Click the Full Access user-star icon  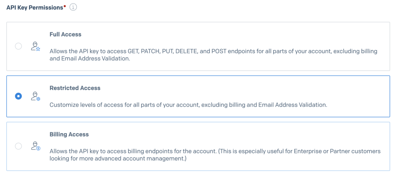[35, 46]
